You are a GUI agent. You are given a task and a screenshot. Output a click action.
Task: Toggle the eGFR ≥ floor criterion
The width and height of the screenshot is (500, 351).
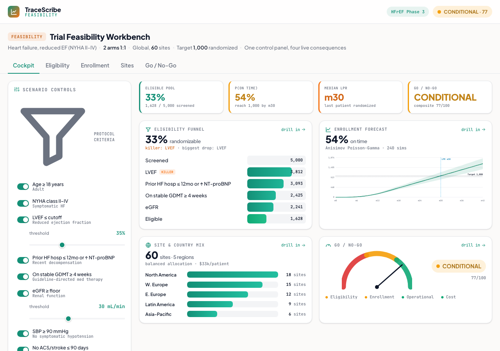coord(23,293)
